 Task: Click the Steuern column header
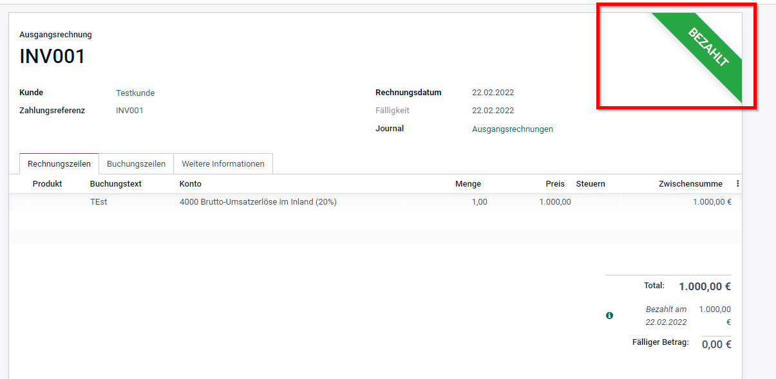coord(591,183)
